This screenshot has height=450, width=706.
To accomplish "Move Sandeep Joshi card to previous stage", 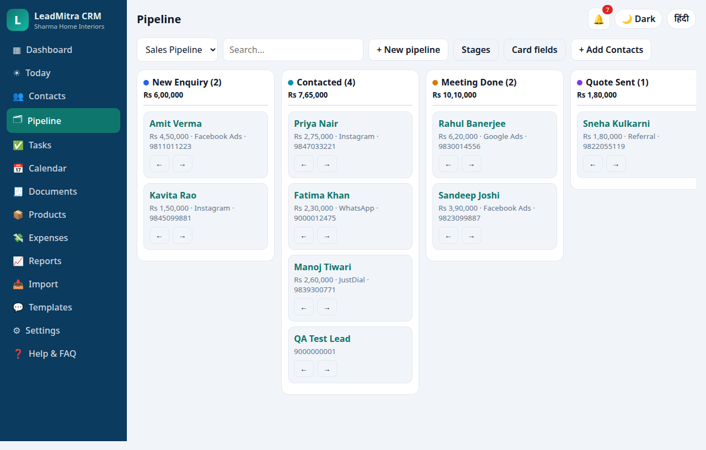I will pyautogui.click(x=448, y=235).
